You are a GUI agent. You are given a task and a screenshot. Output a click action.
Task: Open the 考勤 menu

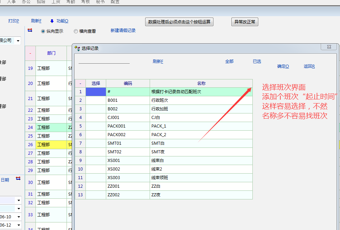pyautogui.click(x=71, y=2)
